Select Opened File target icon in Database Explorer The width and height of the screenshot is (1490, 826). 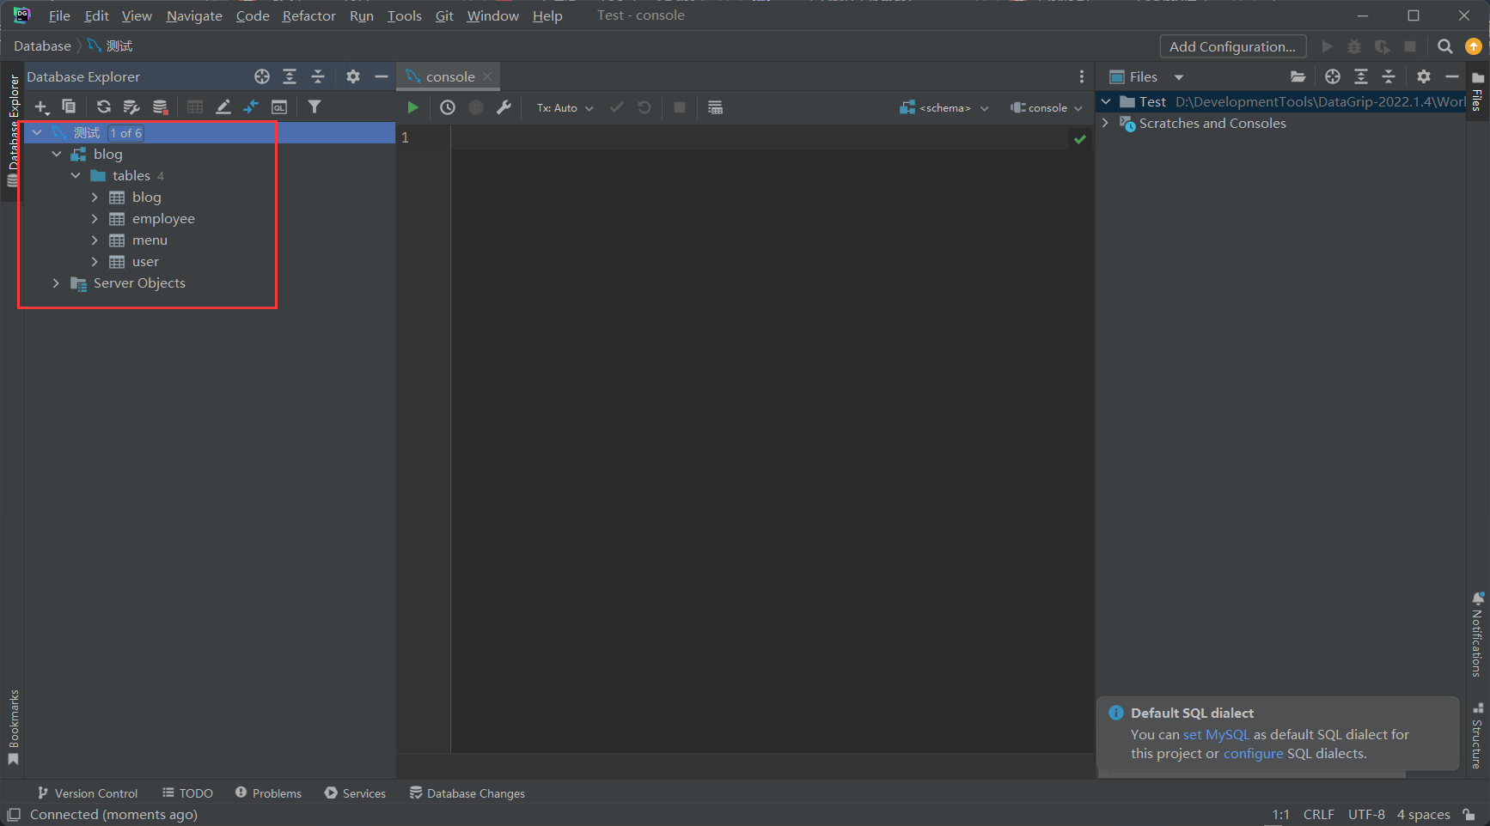point(262,76)
